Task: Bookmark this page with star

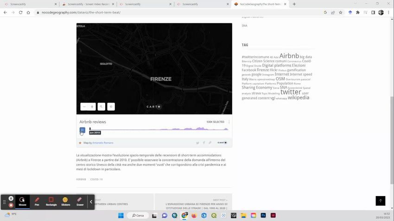Action: (341, 12)
